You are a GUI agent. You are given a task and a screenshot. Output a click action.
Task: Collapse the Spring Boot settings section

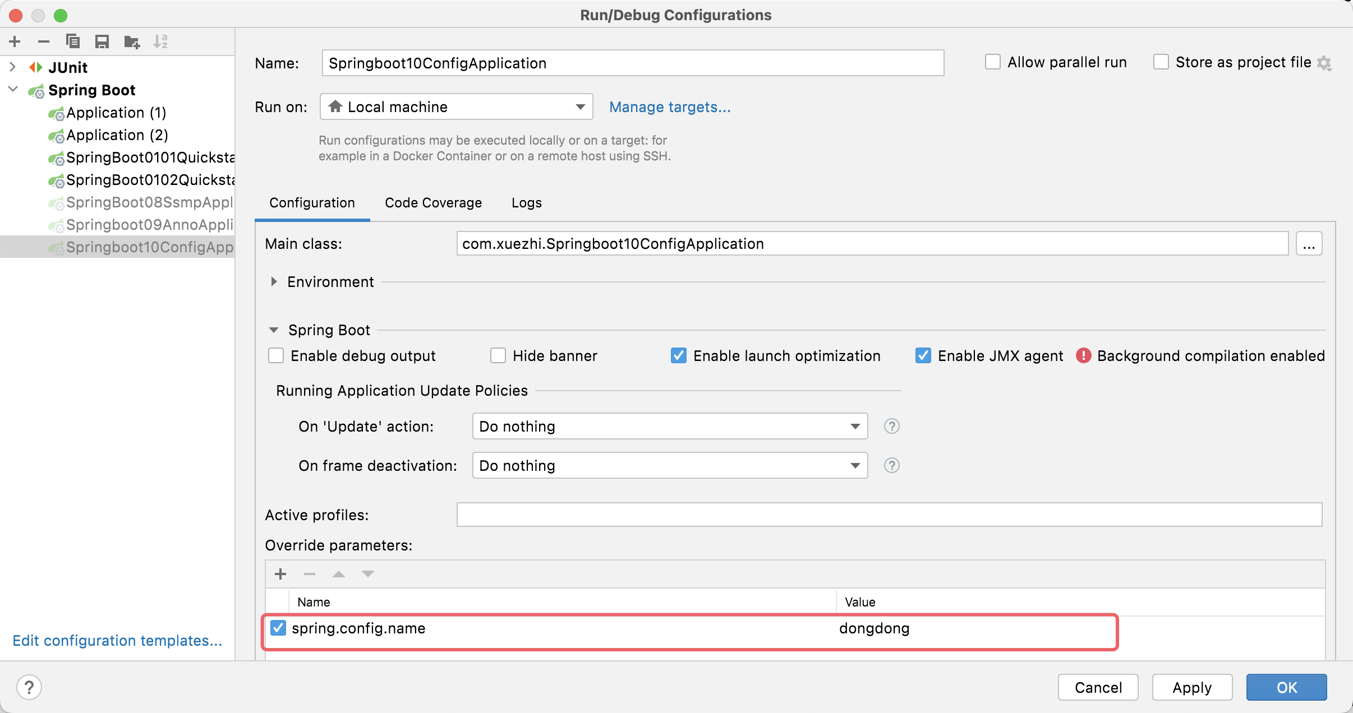[274, 330]
